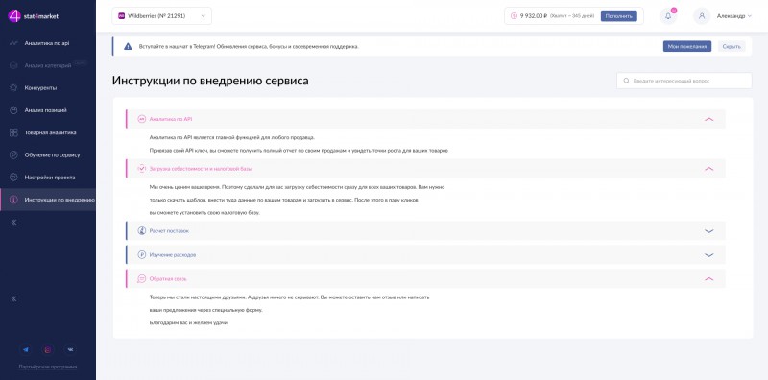Open Обучение по сервису sidebar item
This screenshot has height=380, width=768.
(x=47, y=154)
